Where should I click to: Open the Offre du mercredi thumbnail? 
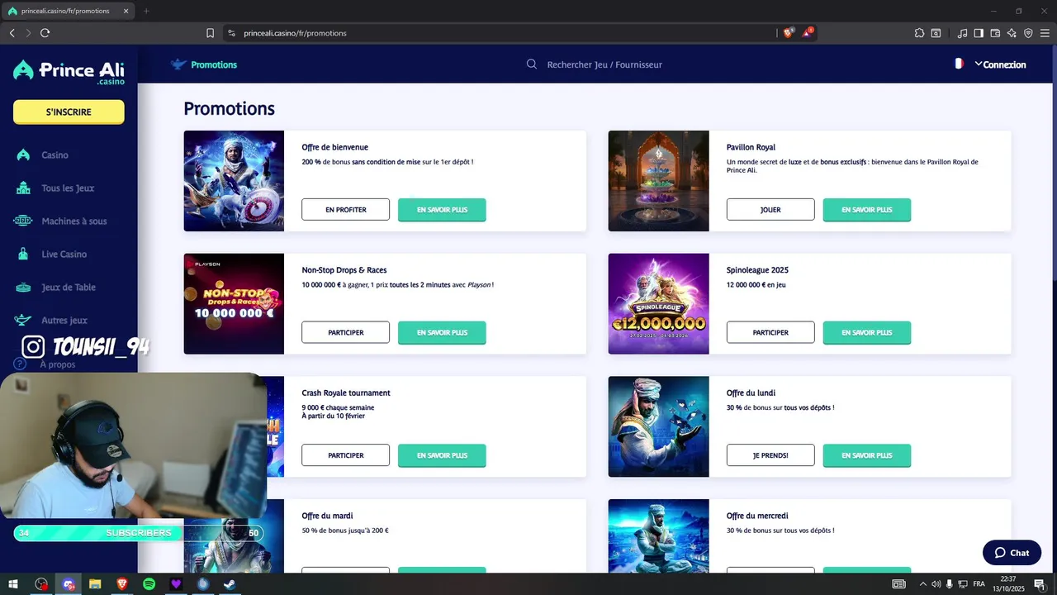click(x=658, y=536)
